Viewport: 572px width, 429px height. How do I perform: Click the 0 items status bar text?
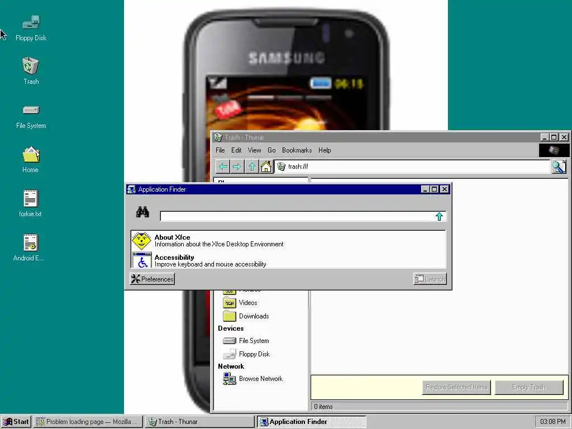pos(323,407)
